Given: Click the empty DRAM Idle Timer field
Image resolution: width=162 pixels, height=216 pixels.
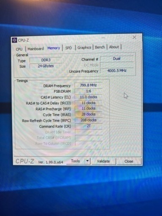Looking at the screenshot, I should pyautogui.click(x=89, y=132).
